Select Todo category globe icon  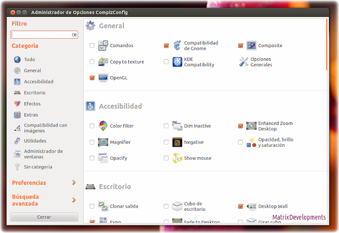17,59
